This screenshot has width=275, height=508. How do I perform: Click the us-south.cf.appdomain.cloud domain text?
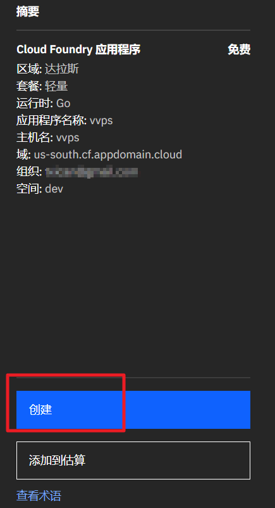[x=108, y=154]
